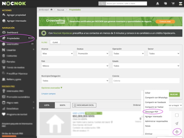Screen dimensions: 184x138
Task: Open the Operación dropdown
Action: 128,53
